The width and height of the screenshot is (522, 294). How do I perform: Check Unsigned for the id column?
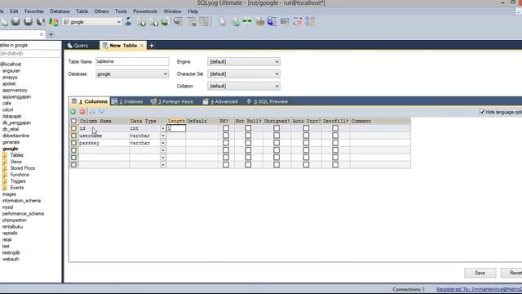(276, 128)
